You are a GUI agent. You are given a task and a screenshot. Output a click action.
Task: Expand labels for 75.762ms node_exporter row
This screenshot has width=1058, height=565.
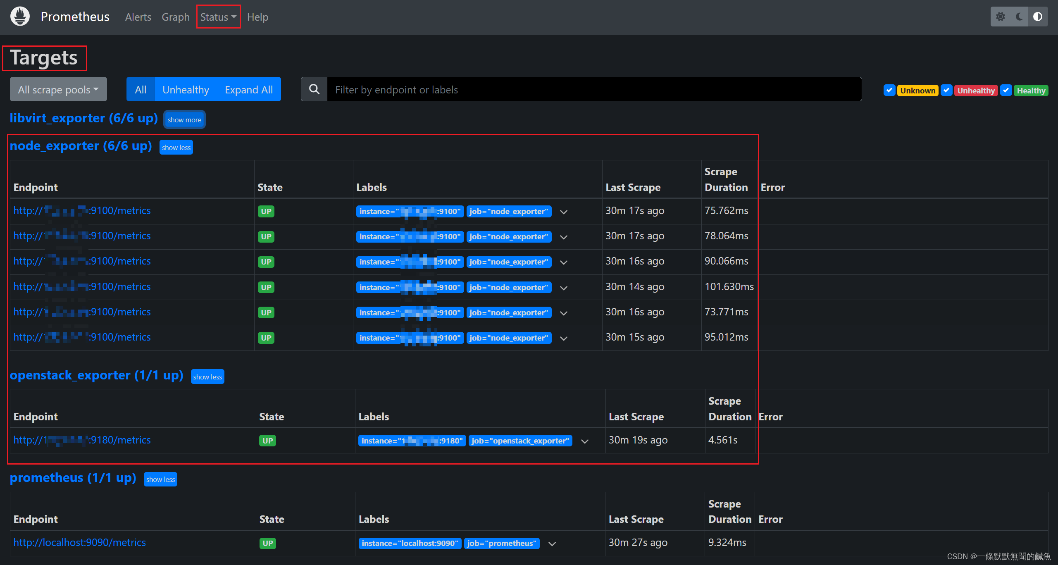[x=564, y=212]
